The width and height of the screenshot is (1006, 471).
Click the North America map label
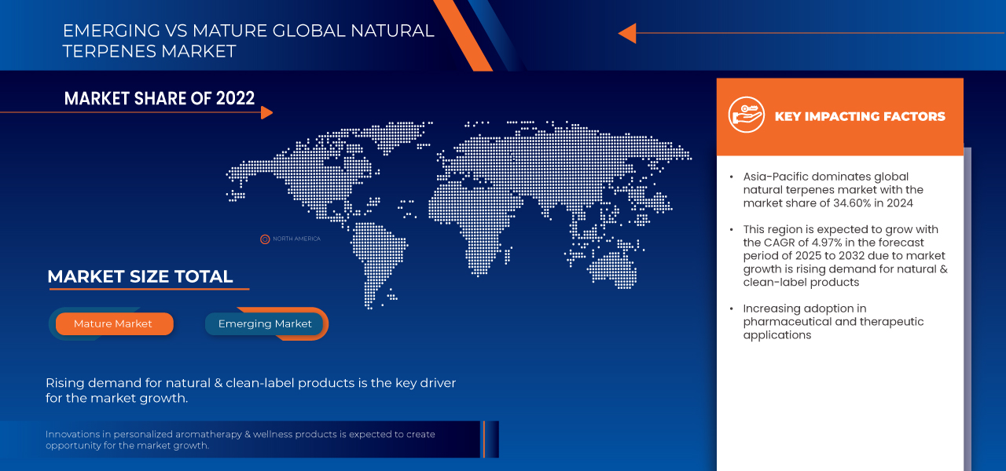296,239
